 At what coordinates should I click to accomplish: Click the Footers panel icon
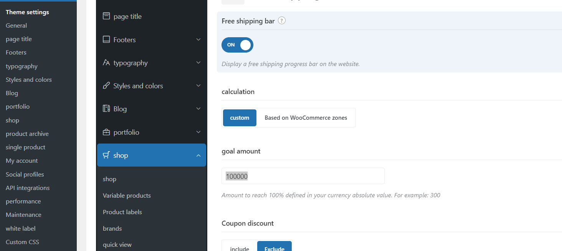click(x=106, y=40)
